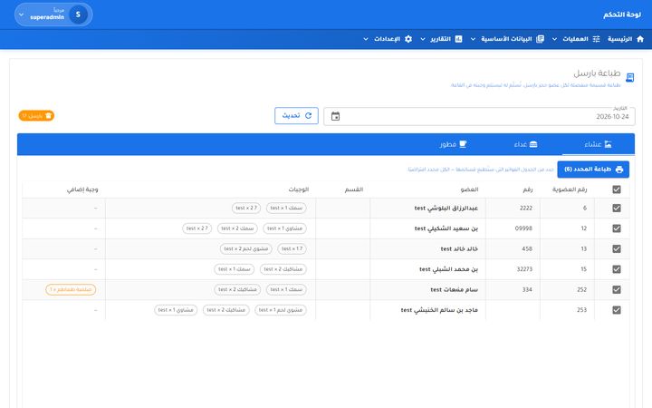
Task: Open the superadmin user dropdown chevron
Action: click(21, 15)
